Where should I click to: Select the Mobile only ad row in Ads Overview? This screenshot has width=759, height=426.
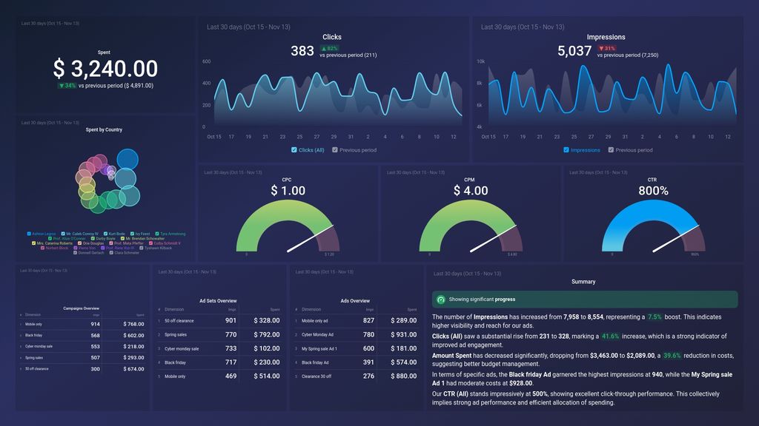pyautogui.click(x=356, y=320)
